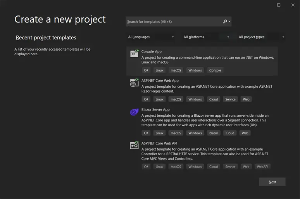Click the ASP.NET Core Web App globe icon

click(x=134, y=83)
